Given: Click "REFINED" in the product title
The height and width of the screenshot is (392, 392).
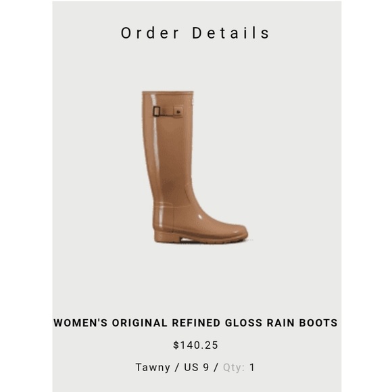Looking at the screenshot, I should coord(196,323).
